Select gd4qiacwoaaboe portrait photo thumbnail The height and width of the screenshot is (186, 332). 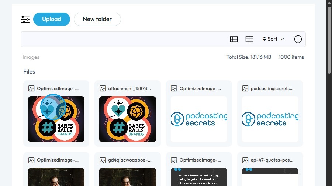point(128,177)
